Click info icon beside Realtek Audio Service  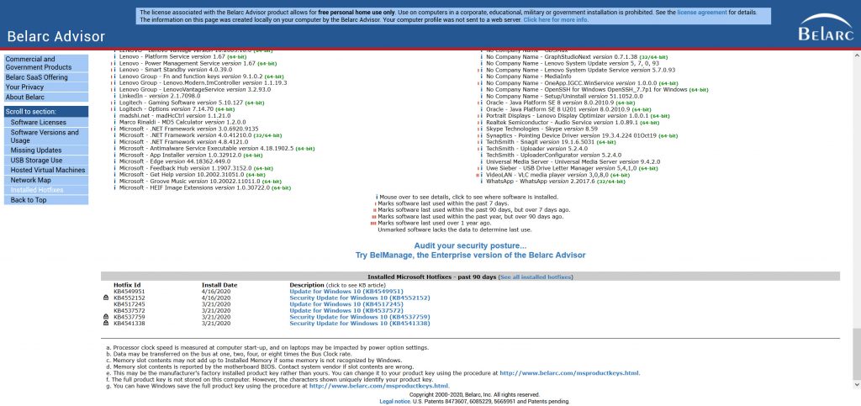click(x=482, y=123)
